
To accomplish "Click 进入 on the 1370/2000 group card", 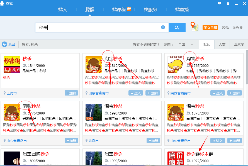I will coord(217,141).
